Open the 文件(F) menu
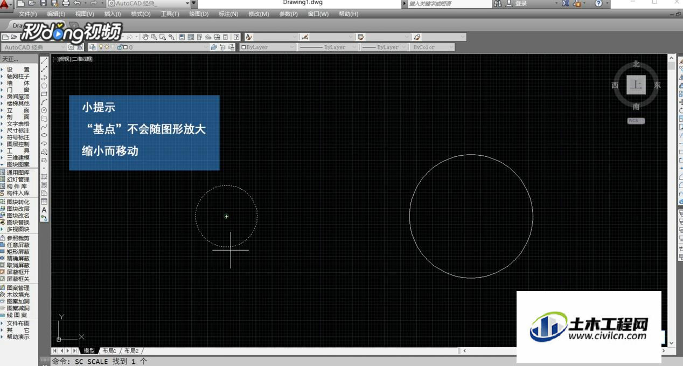Image resolution: width=683 pixels, height=366 pixels. click(x=28, y=14)
